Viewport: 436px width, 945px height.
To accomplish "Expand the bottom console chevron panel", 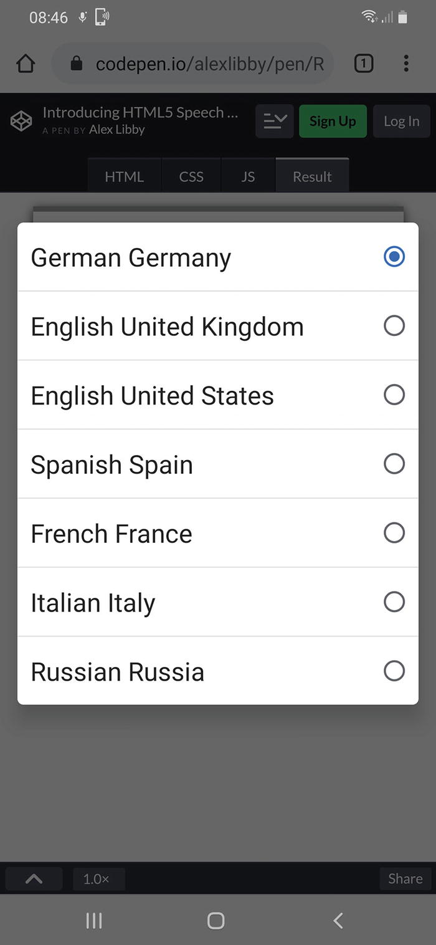I will (x=34, y=879).
